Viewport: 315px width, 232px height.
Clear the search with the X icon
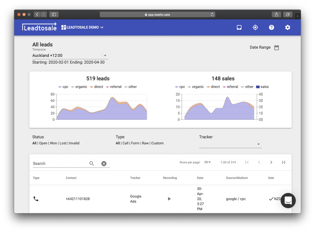(104, 163)
